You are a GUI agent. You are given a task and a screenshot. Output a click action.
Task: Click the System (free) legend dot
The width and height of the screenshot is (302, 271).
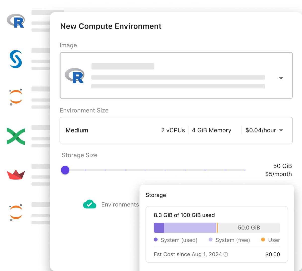coord(211,240)
